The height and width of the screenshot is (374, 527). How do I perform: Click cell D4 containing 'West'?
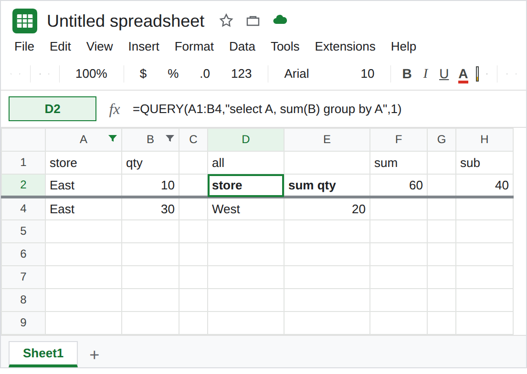(x=246, y=209)
